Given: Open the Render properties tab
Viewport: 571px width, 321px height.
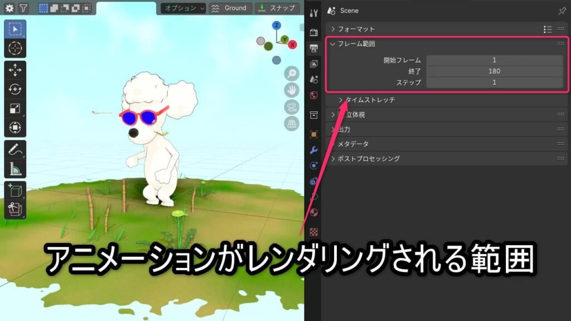Looking at the screenshot, I should [x=313, y=32].
